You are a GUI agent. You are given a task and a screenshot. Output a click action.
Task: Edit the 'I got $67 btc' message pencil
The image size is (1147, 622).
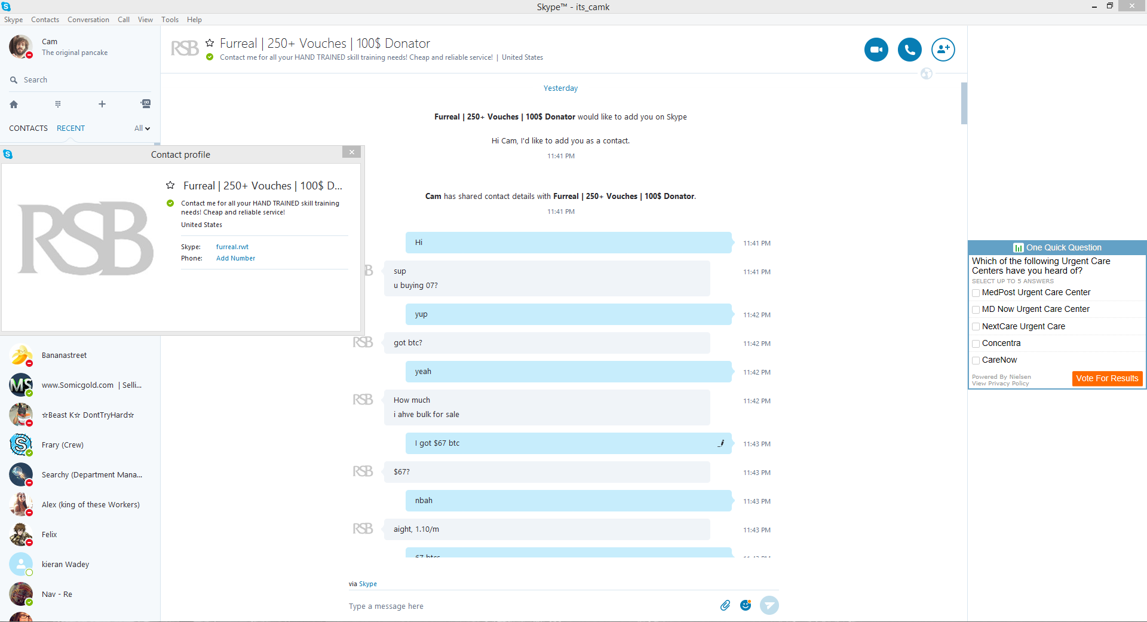click(721, 443)
